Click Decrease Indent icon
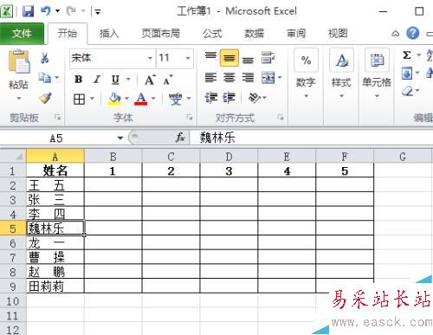 [211, 98]
